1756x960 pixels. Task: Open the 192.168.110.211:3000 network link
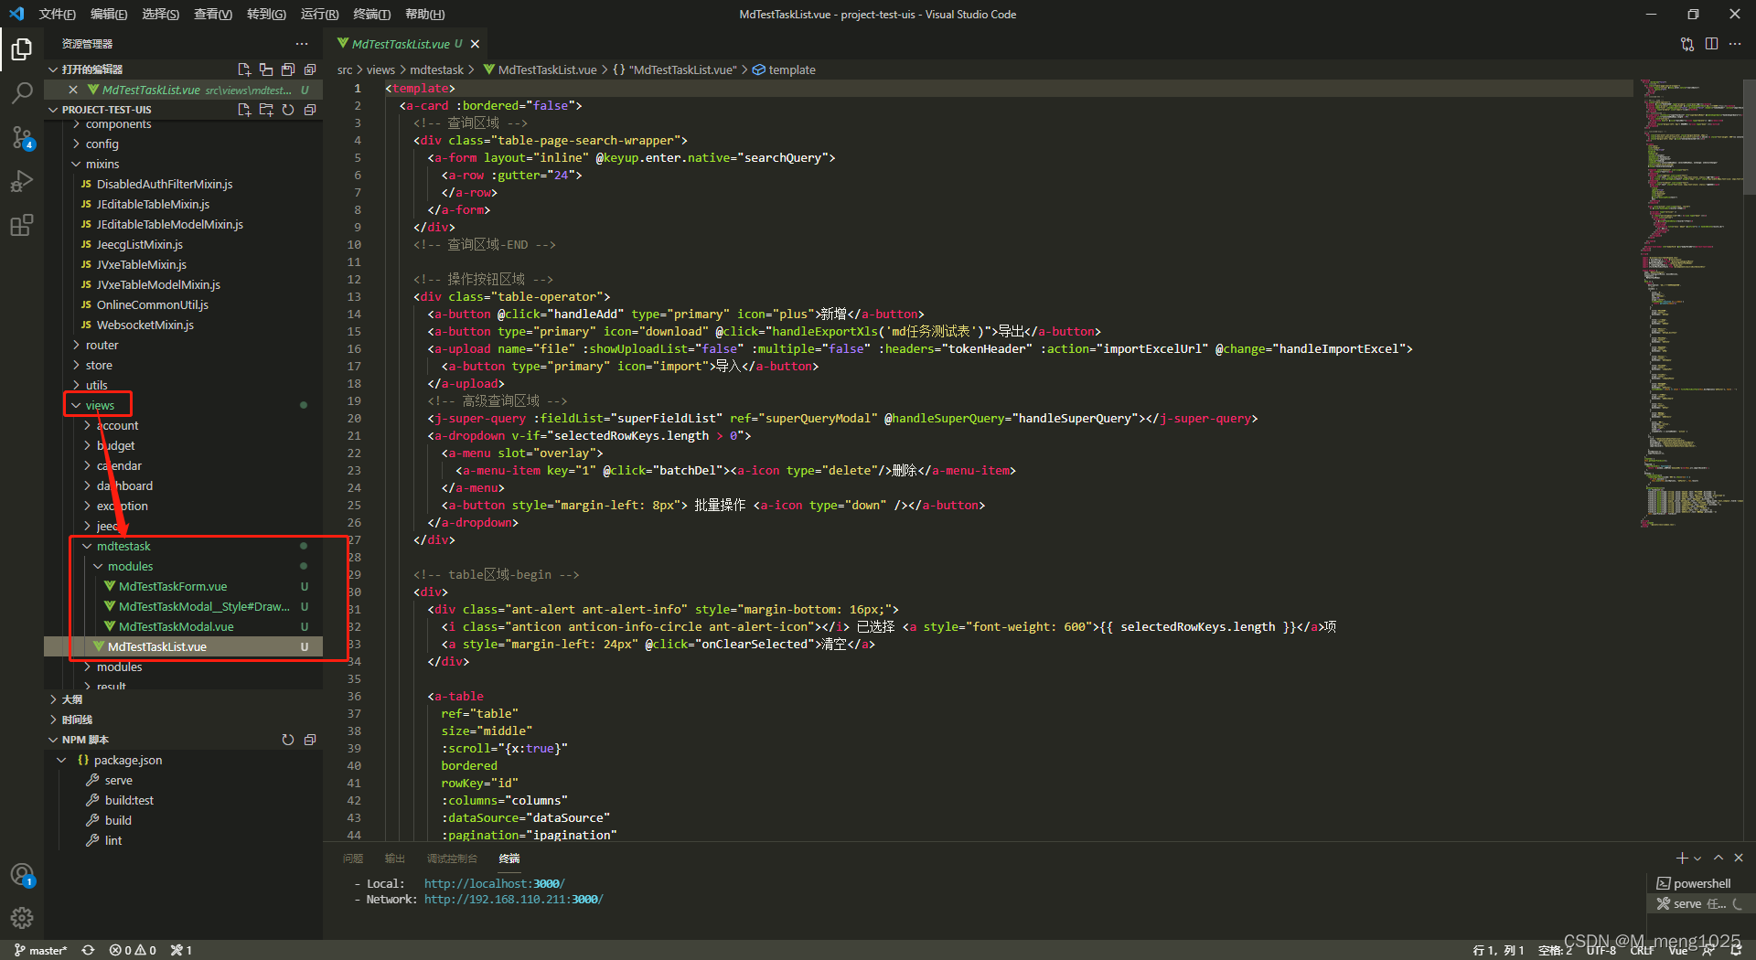[x=513, y=900]
